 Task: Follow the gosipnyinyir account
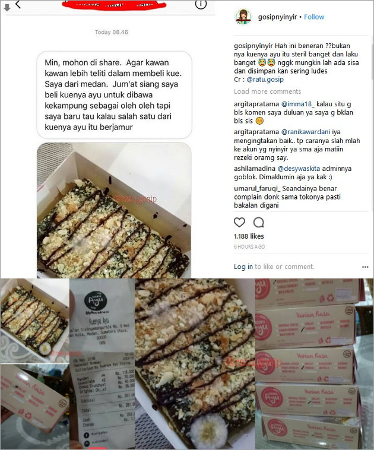314,17
